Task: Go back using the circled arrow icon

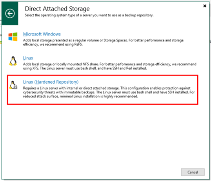Action: click(10, 13)
